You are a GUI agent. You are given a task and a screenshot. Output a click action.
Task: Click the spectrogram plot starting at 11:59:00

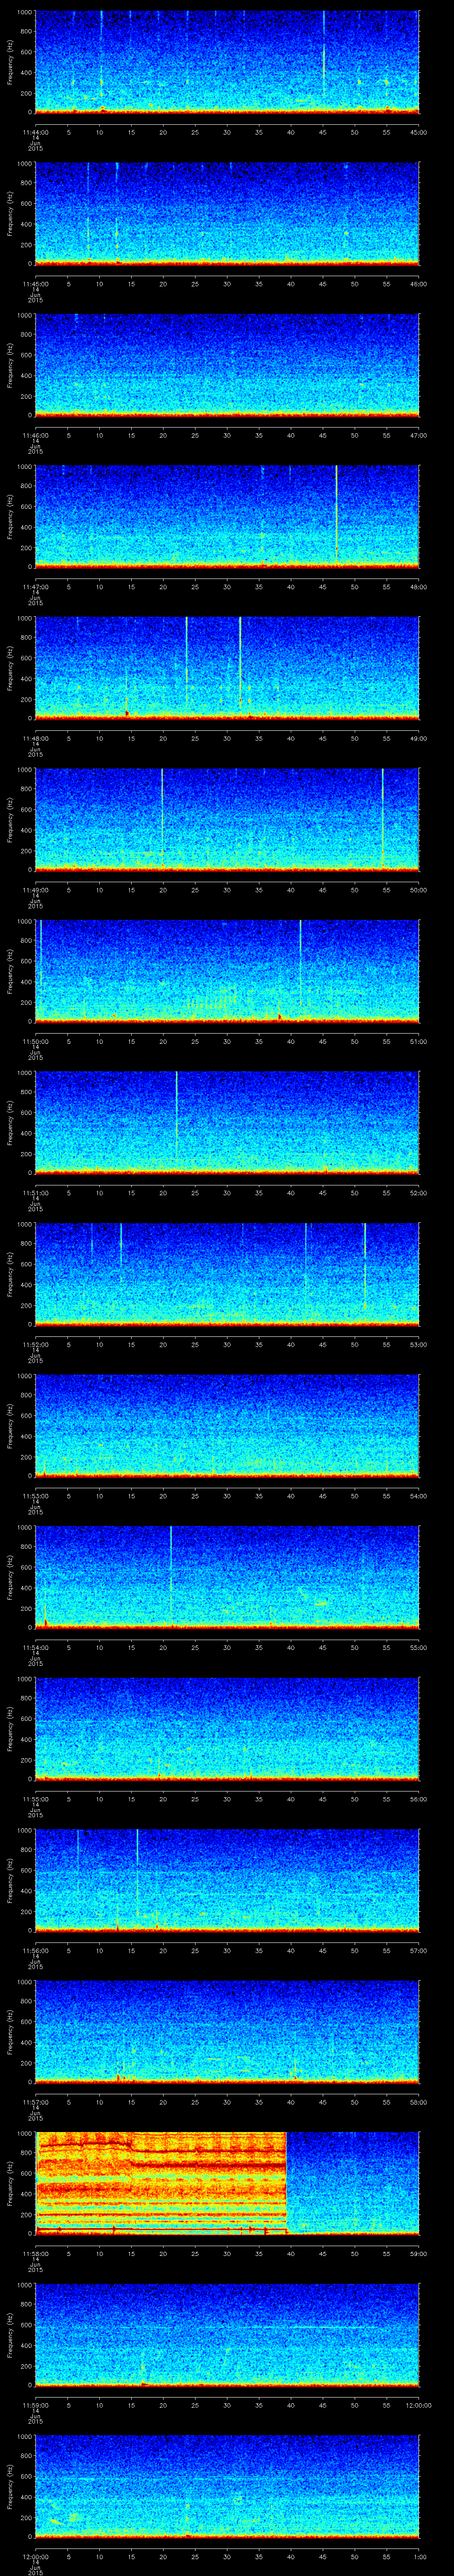coord(227,2334)
